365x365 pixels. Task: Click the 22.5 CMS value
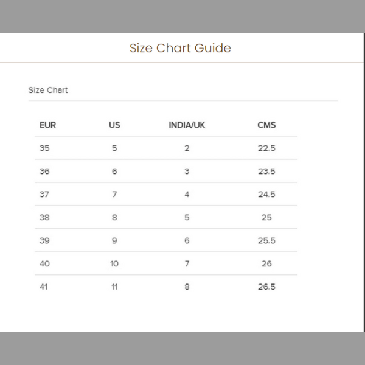(266, 148)
